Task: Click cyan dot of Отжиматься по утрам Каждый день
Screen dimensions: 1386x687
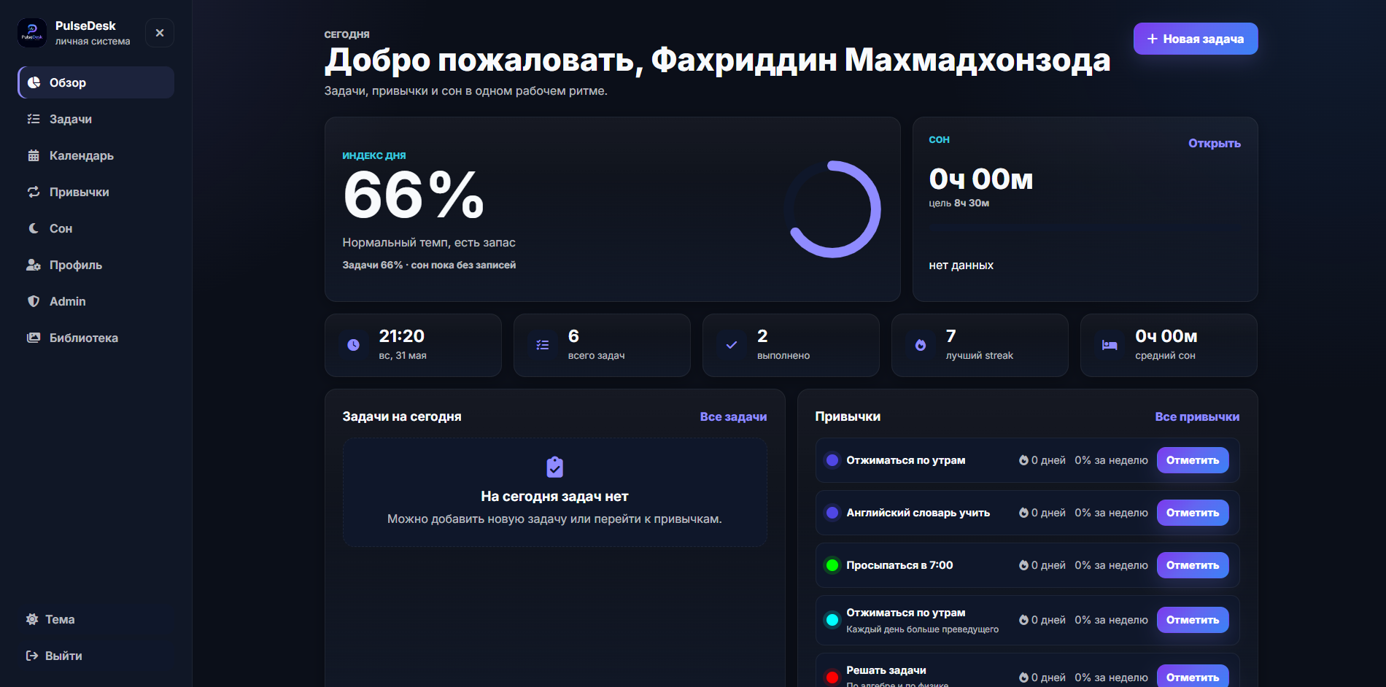Action: 832,620
